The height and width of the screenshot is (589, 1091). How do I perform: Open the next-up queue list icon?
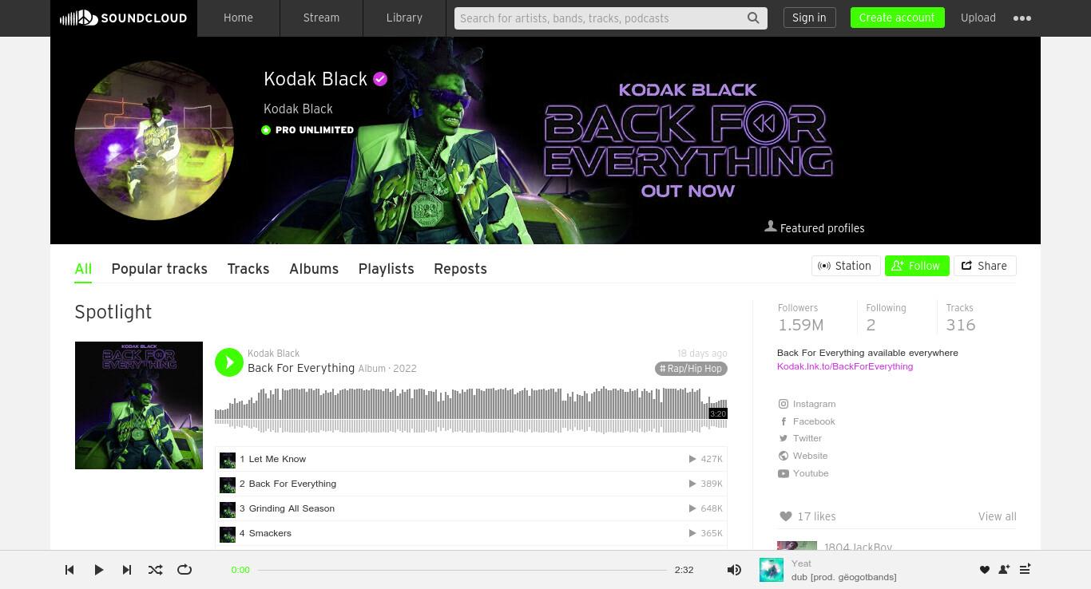(1026, 569)
